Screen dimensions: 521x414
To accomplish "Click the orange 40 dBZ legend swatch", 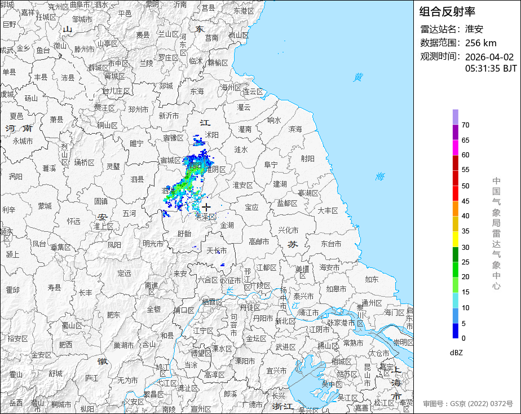I will pos(455,209).
